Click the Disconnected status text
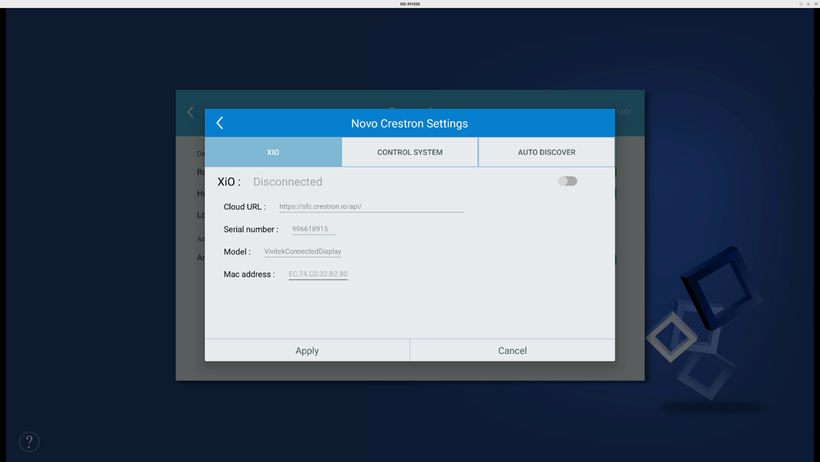 288,182
